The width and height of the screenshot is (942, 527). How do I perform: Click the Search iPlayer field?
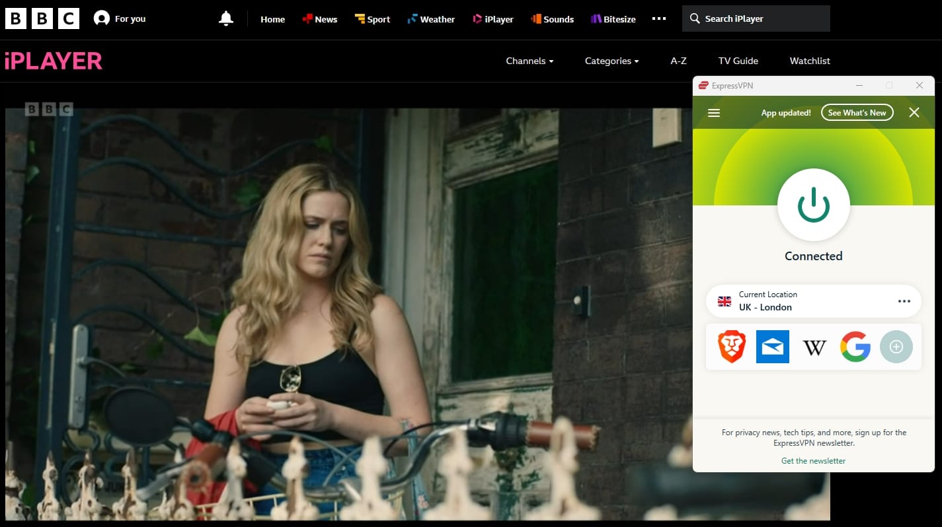point(756,18)
